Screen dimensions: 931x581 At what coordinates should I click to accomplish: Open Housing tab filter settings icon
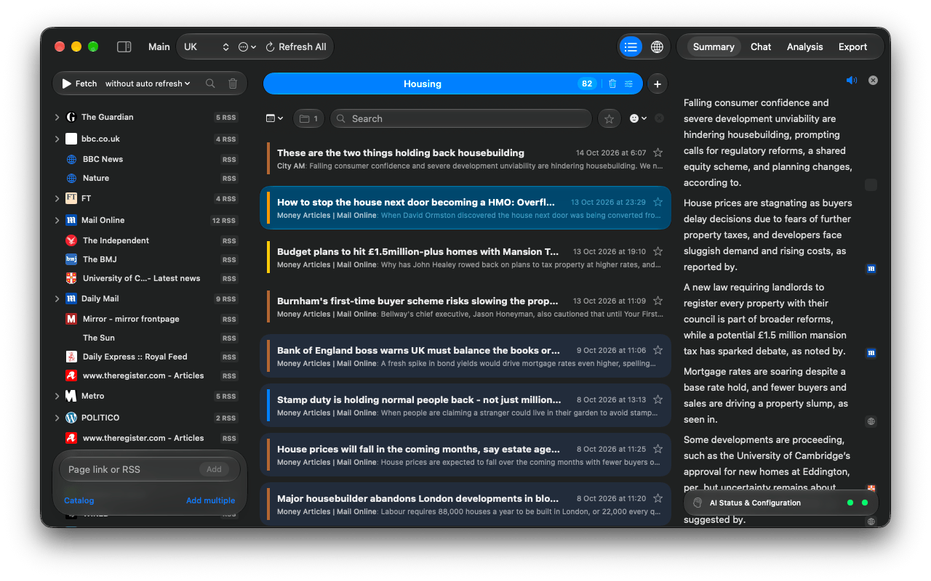pyautogui.click(x=629, y=84)
